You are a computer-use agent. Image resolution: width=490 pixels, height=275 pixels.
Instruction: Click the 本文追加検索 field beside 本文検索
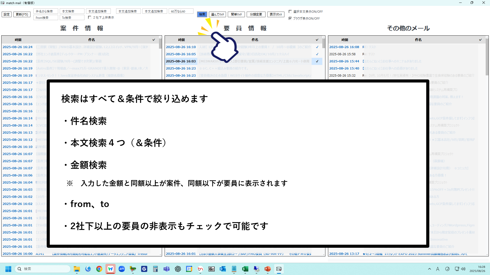[x=98, y=11]
